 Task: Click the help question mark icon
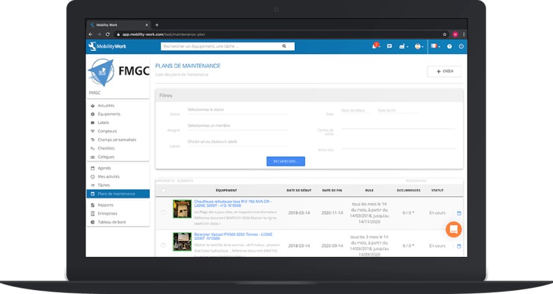449,46
